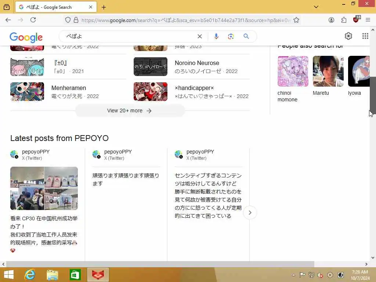The height and width of the screenshot is (282, 376).
Task: Start search by voice microphone
Action: [x=216, y=36]
